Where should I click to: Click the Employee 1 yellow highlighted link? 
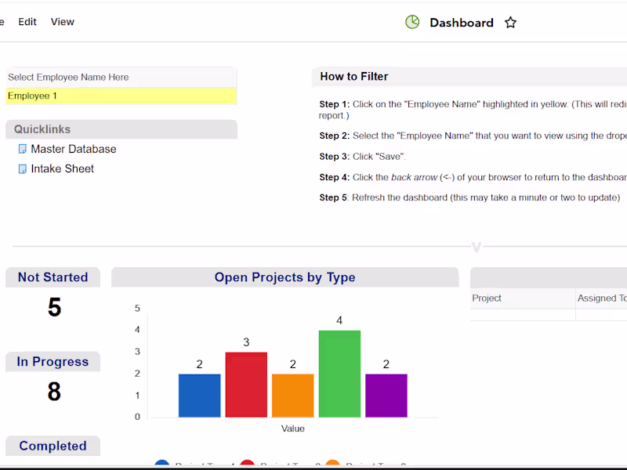tap(31, 96)
